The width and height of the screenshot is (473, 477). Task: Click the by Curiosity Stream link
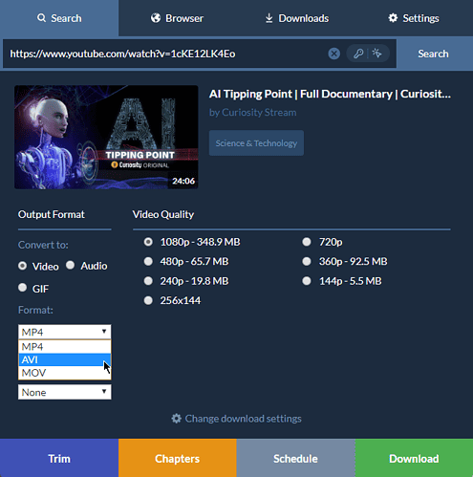point(253,113)
